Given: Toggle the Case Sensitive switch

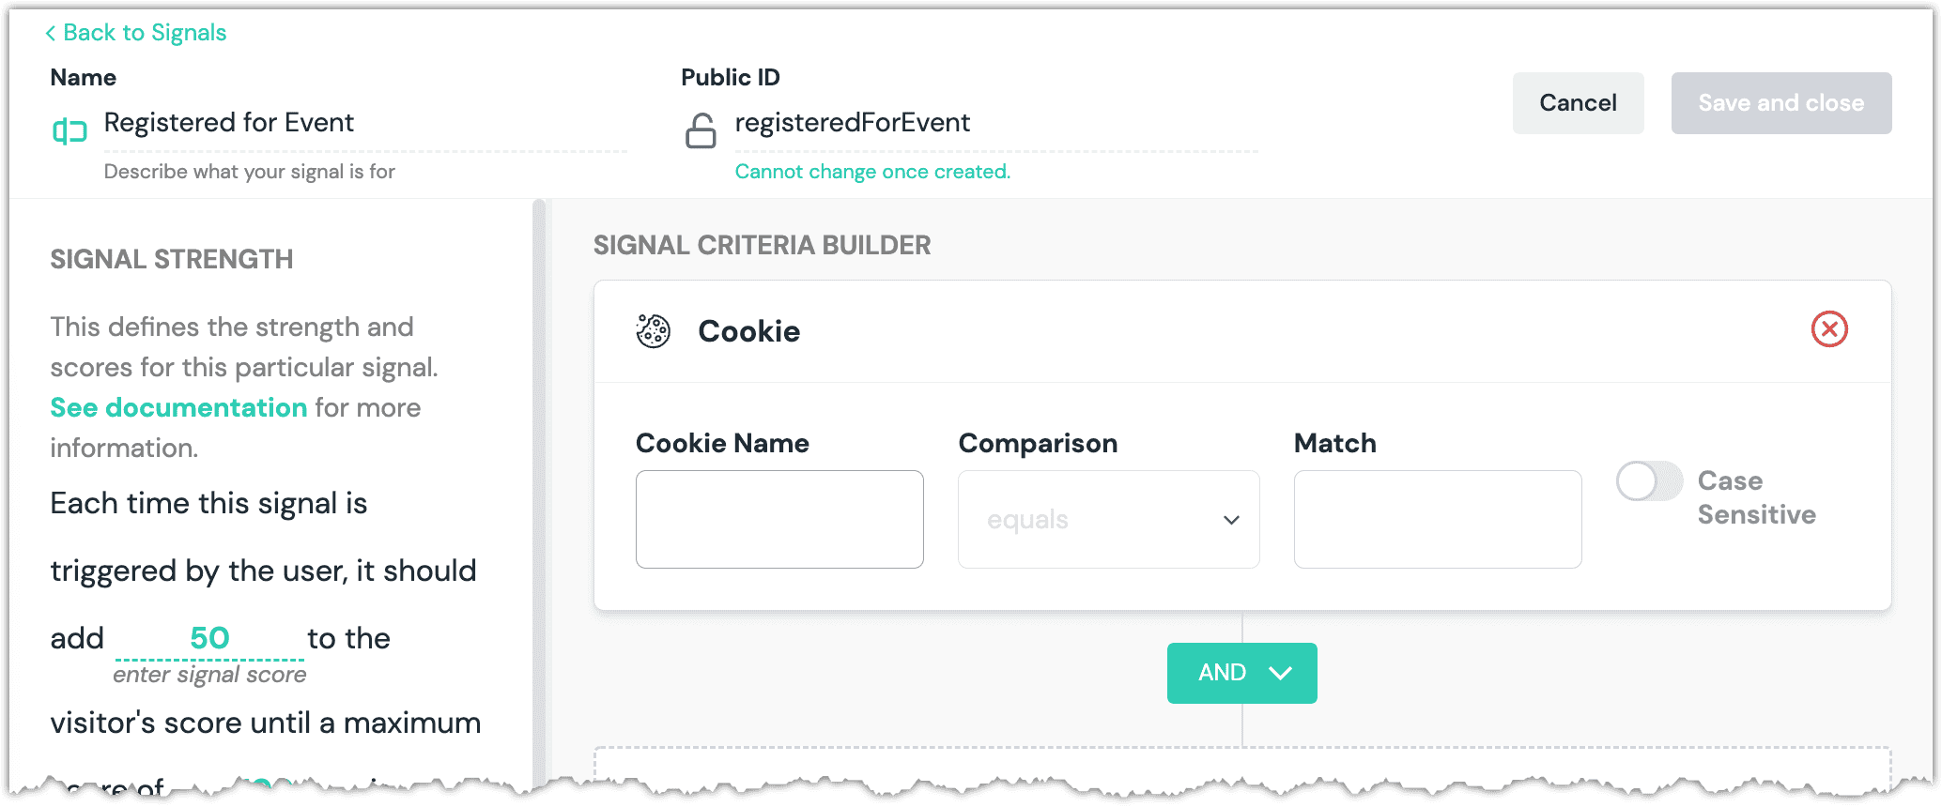Looking at the screenshot, I should tap(1649, 481).
